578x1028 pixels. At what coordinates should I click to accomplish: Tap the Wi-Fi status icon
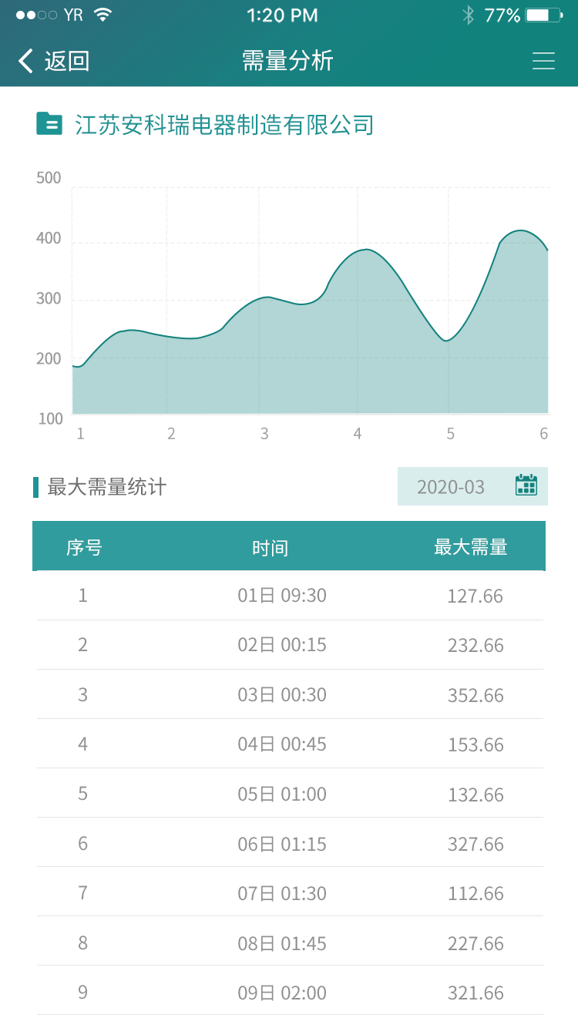[102, 15]
